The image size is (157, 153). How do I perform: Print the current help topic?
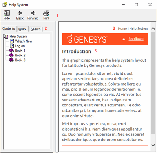click(x=46, y=15)
